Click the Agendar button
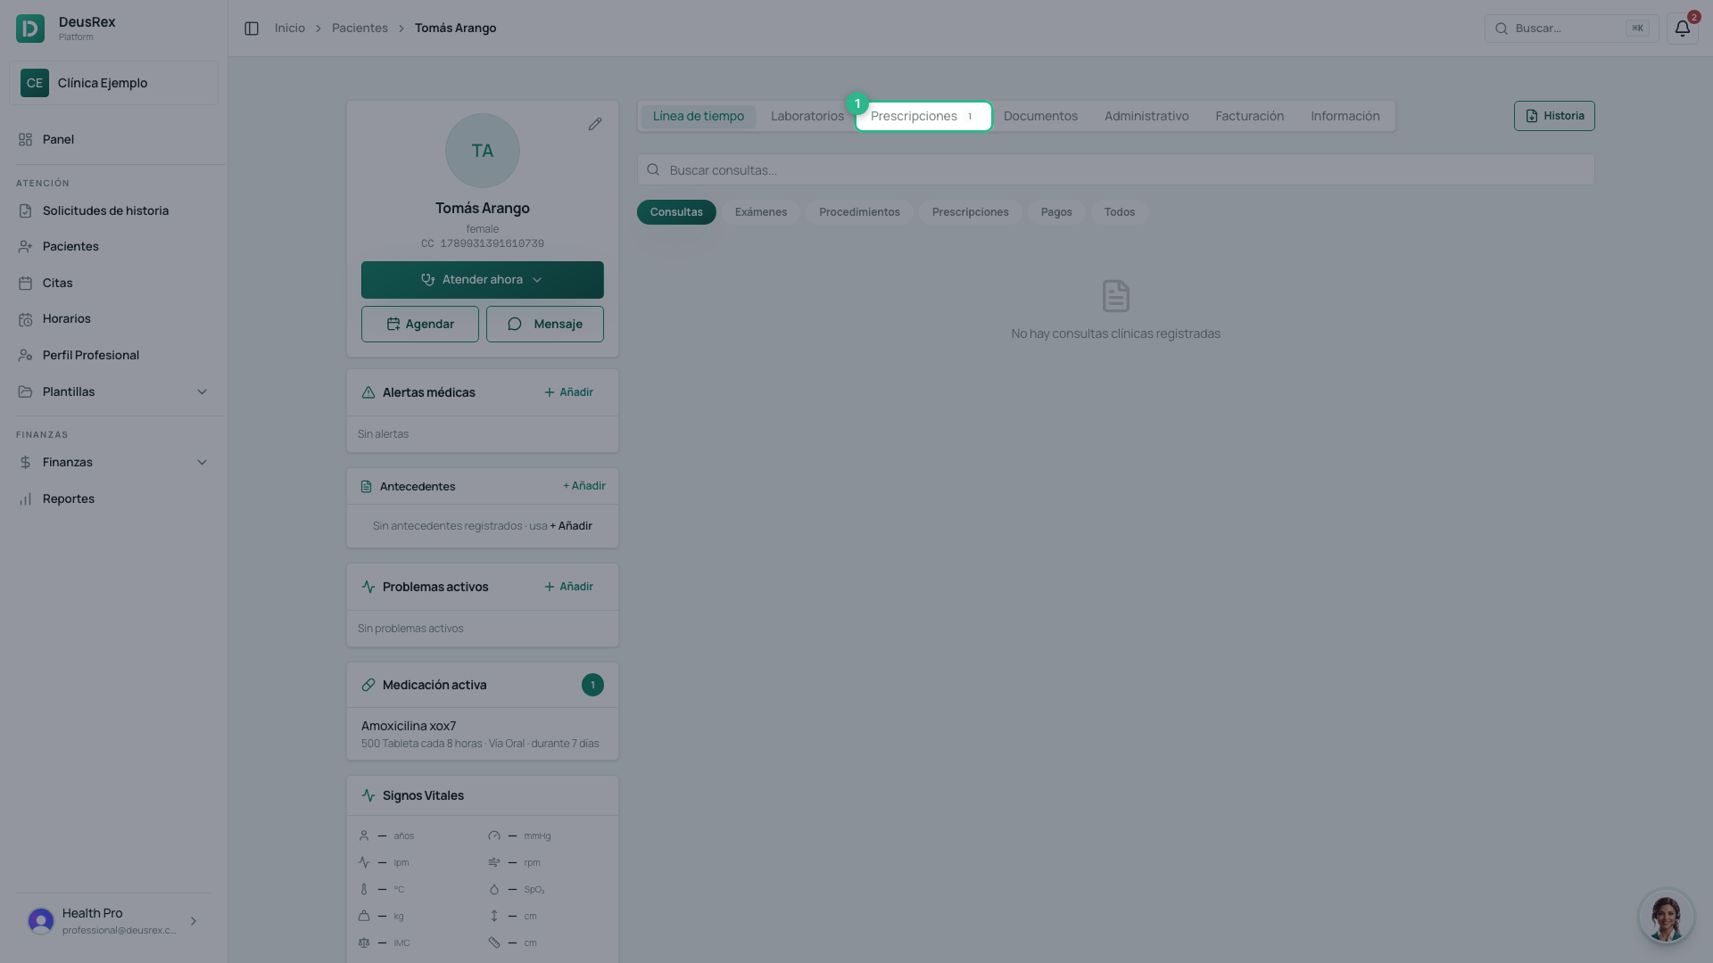The image size is (1713, 963). pos(420,325)
